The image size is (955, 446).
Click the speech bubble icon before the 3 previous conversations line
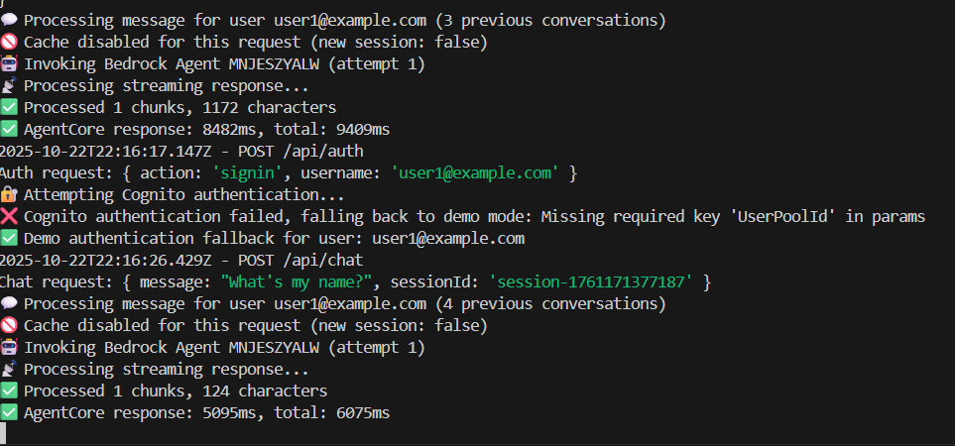click(9, 21)
